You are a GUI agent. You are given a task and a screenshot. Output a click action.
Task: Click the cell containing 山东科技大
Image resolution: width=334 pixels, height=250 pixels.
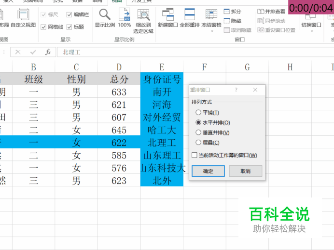tap(162, 168)
